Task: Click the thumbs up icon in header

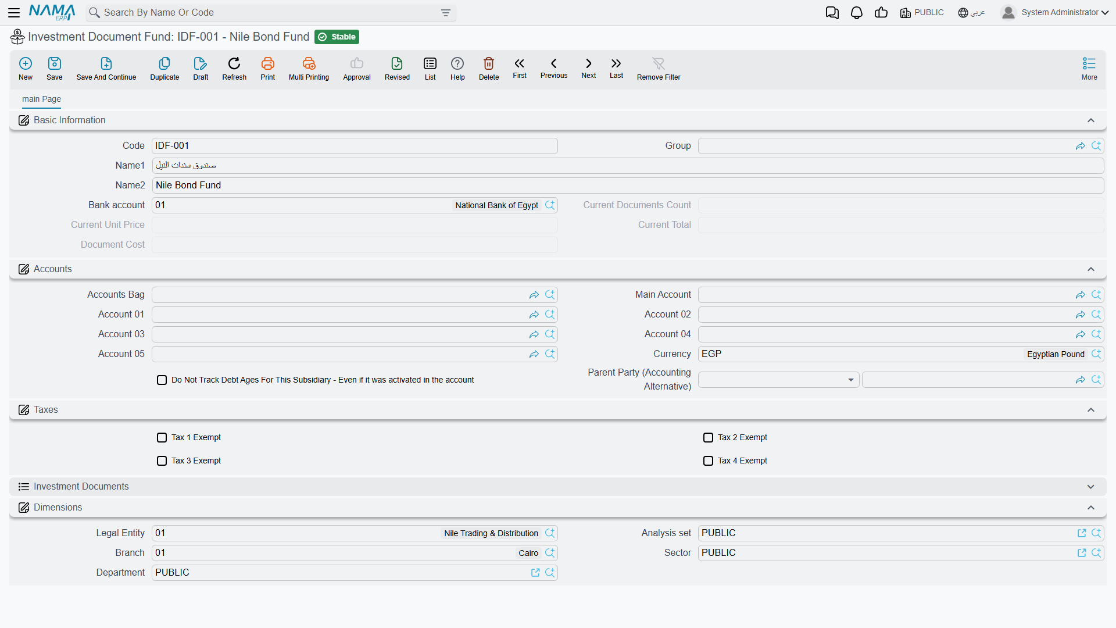Action: pyautogui.click(x=881, y=13)
